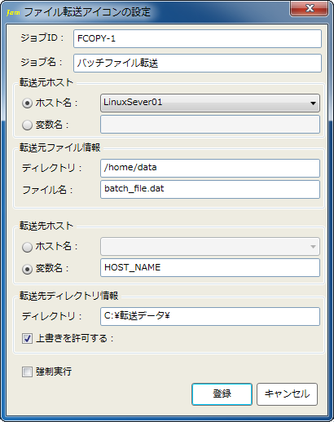
Task: Select the source host 変数名 radio button
Action: tap(27, 125)
